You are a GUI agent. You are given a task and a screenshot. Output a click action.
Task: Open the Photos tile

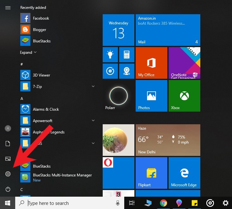click(151, 96)
